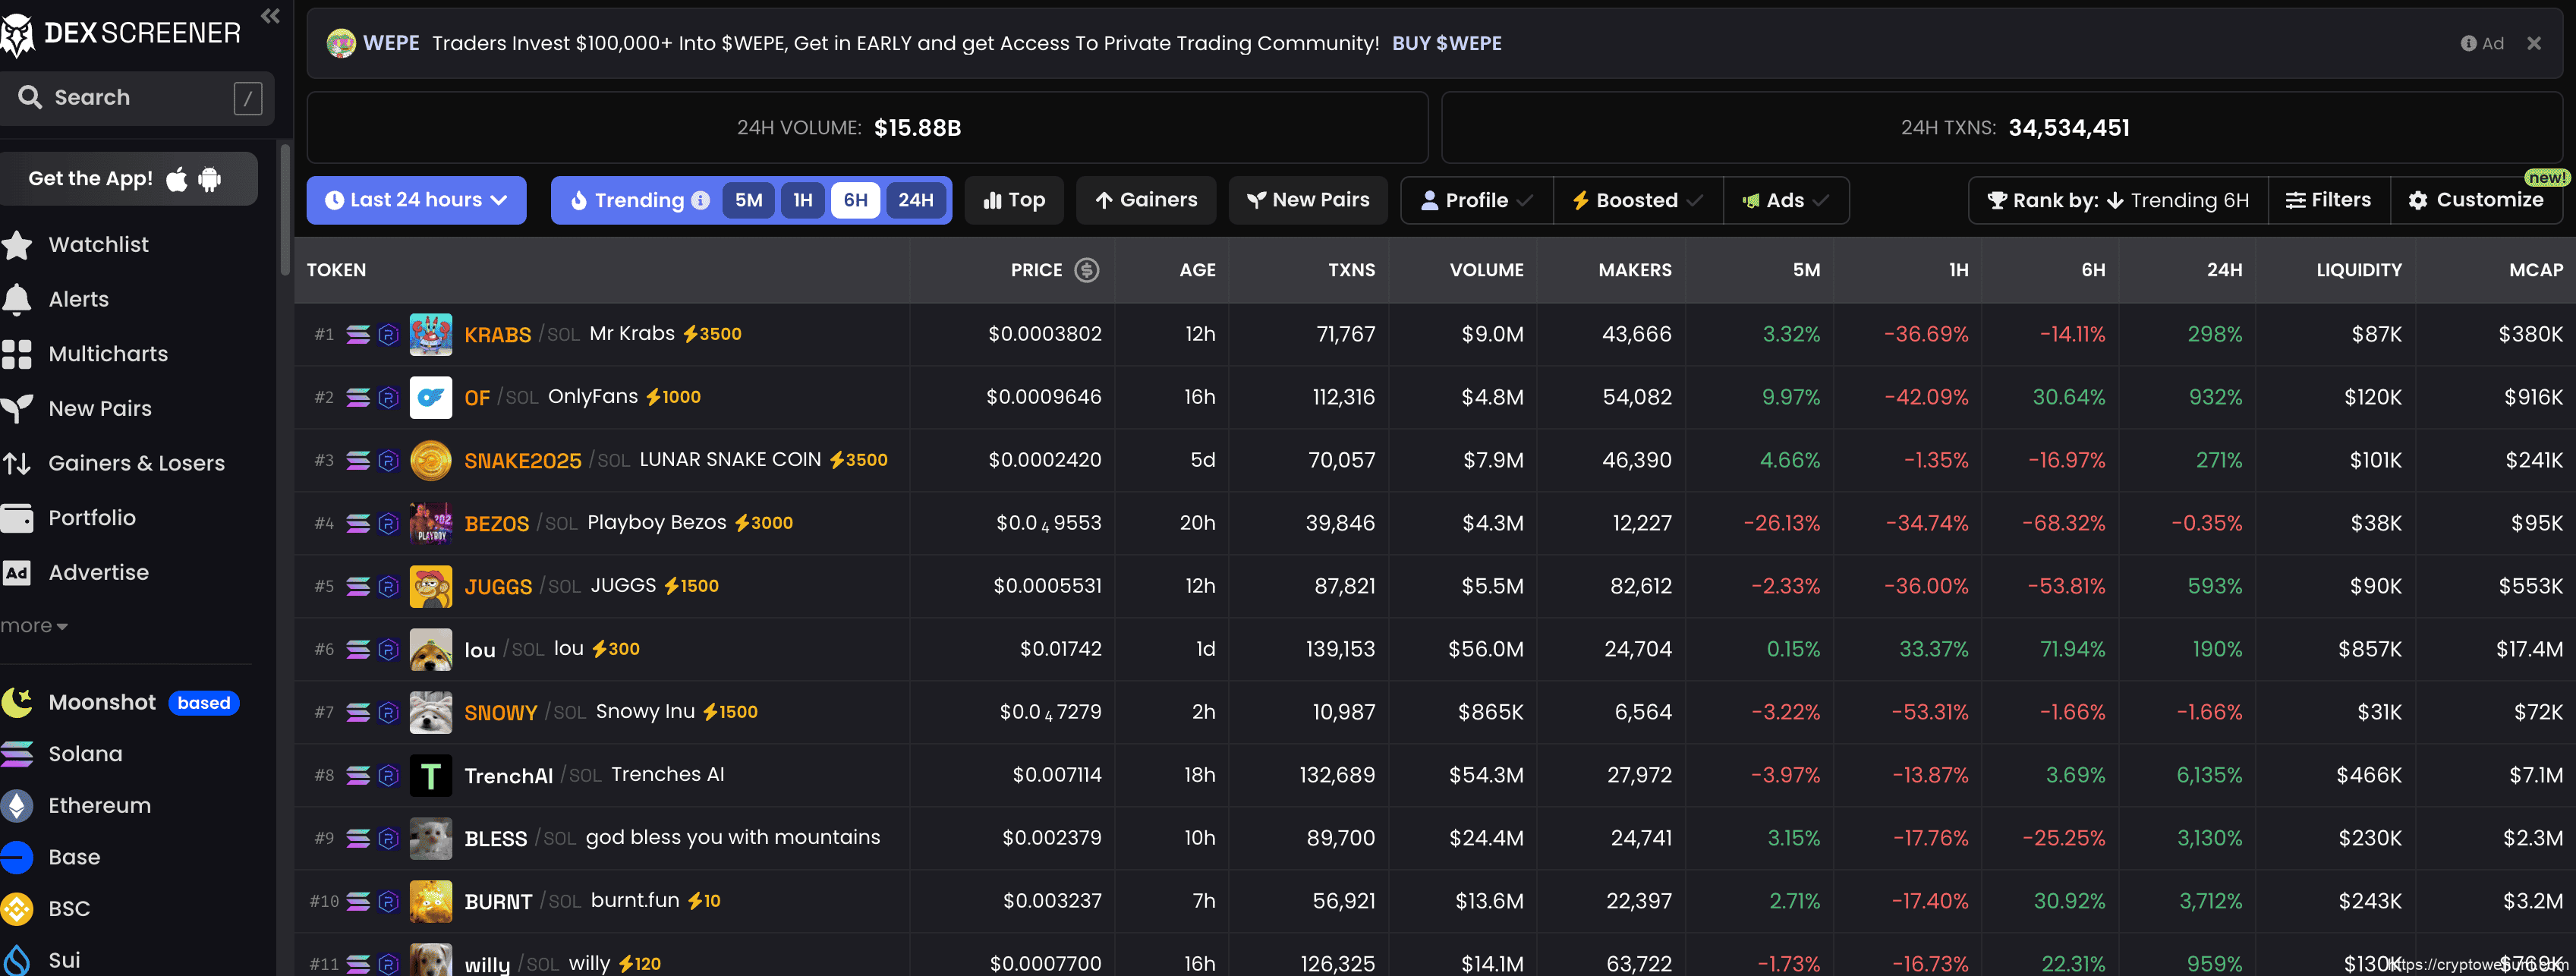Open Alerts bell in sidebar
Viewport: 2576px width, 976px height.
pyautogui.click(x=17, y=299)
